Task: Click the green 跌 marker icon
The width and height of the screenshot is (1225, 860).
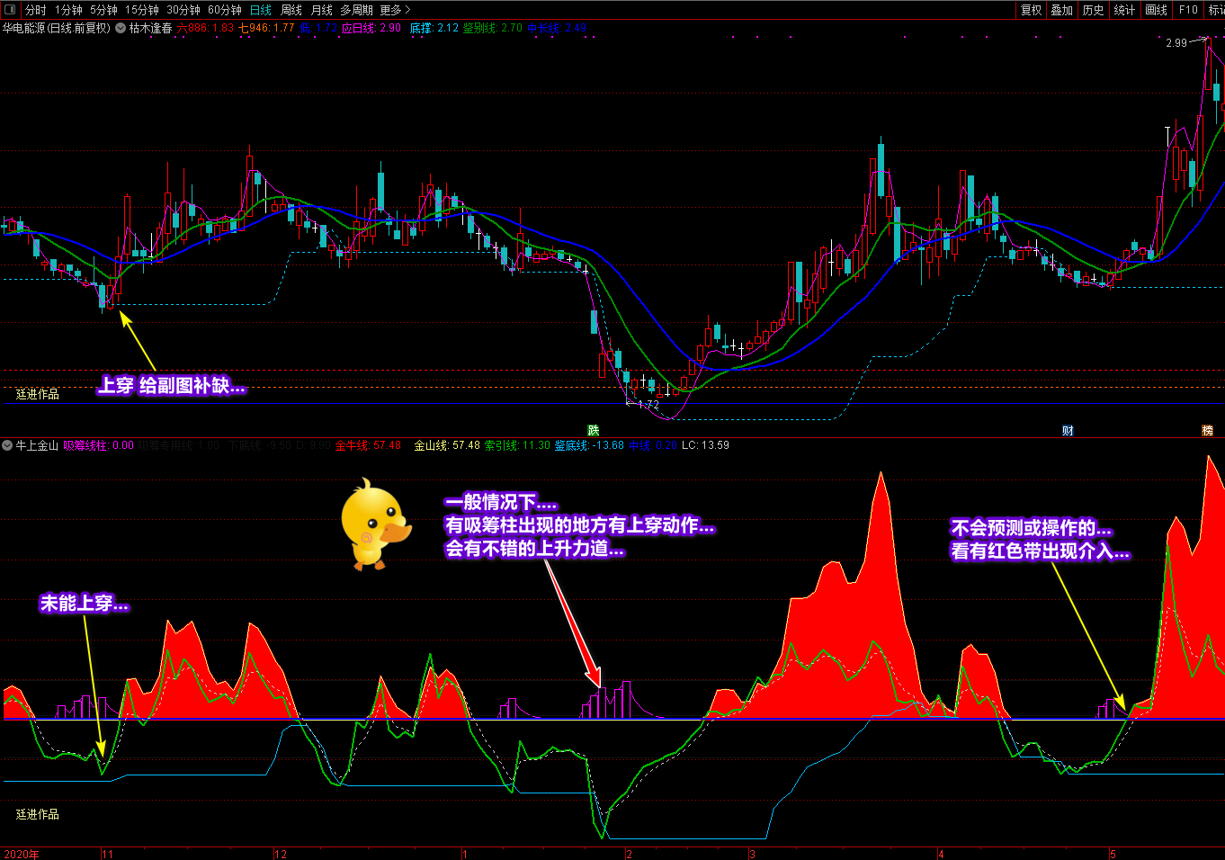Action: (593, 431)
